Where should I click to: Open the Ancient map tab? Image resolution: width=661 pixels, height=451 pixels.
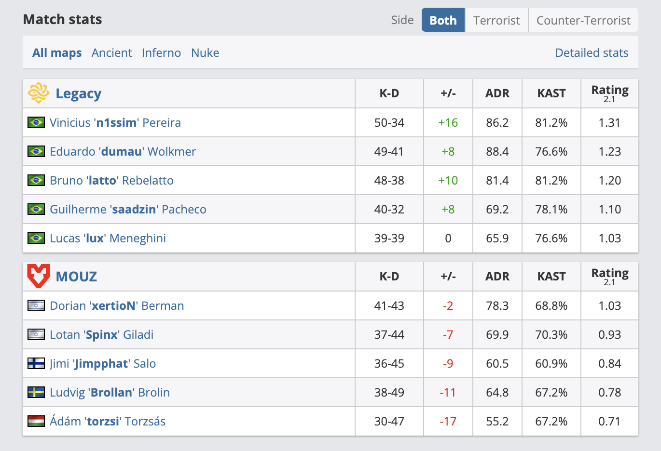(x=111, y=53)
